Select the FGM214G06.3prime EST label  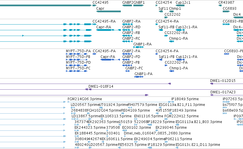tap(85, 99)
